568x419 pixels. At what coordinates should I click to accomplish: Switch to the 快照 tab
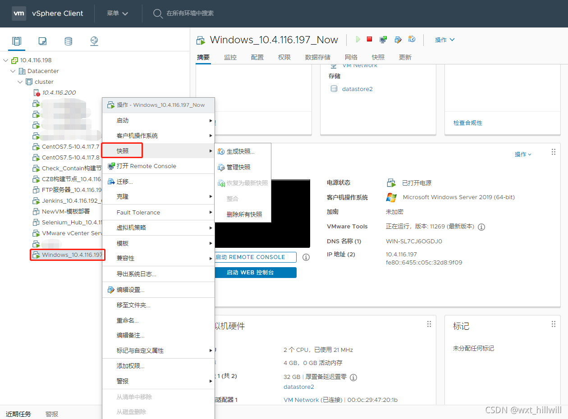(x=378, y=57)
